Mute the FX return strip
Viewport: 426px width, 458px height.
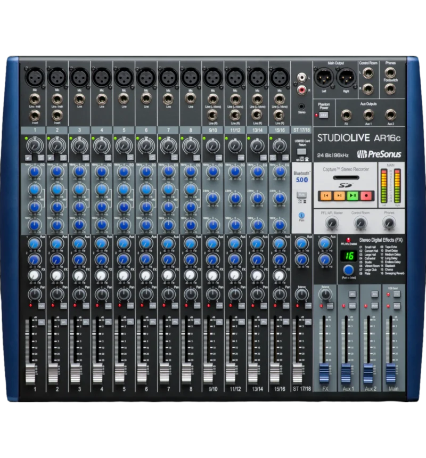click(330, 306)
